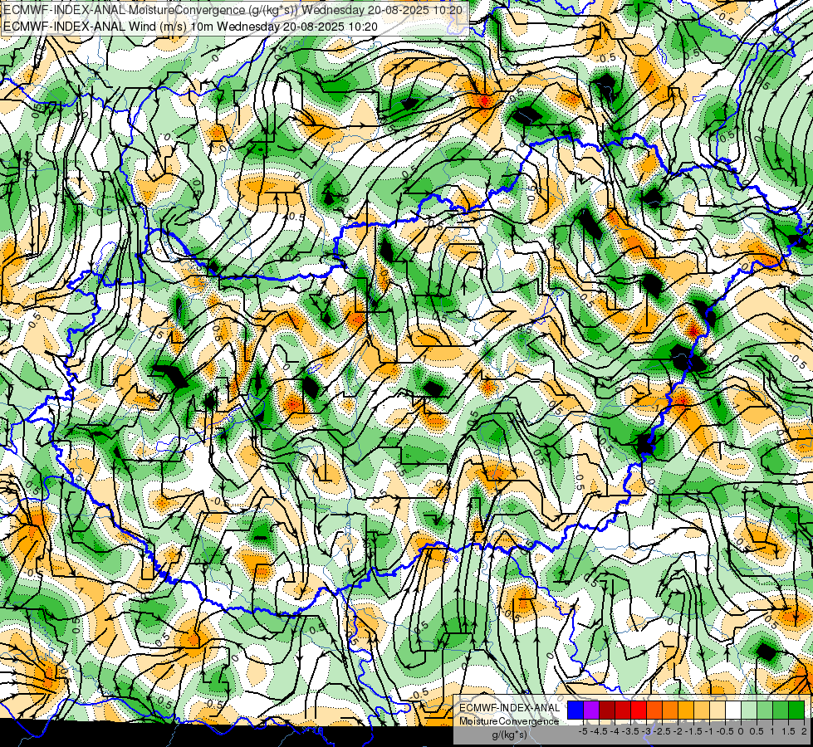Click the -2.5 tick label in the legend
Image resolution: width=813 pixels, height=747 pixels.
(663, 731)
